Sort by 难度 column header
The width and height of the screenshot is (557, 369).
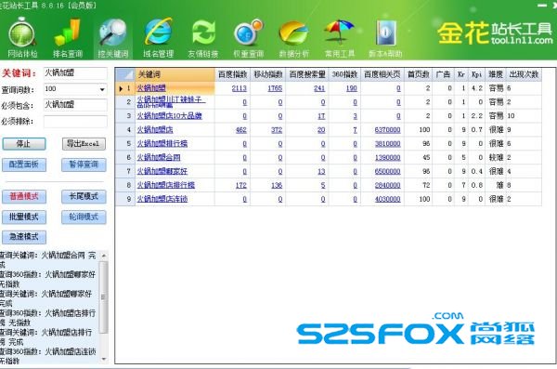[x=496, y=74]
